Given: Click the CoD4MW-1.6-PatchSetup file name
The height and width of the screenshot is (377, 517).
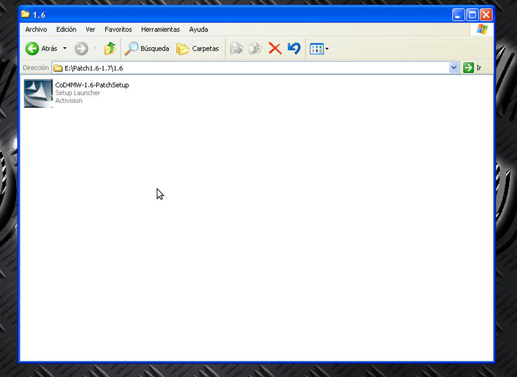Looking at the screenshot, I should [x=92, y=85].
